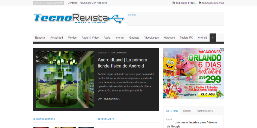This screenshot has width=257, height=128.
Task: Select the LO + LEIDO tab
Action: pyautogui.click(x=172, y=111)
